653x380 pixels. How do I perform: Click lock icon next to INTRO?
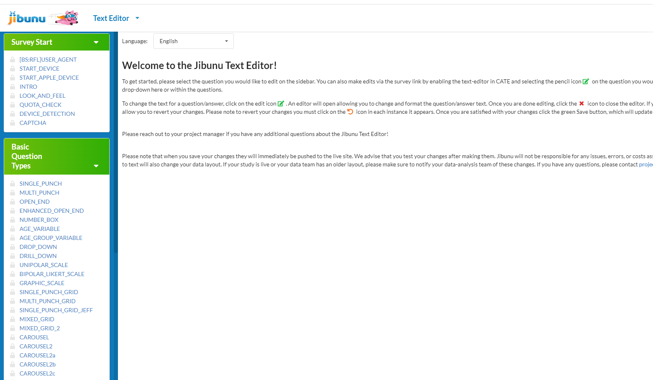click(13, 87)
